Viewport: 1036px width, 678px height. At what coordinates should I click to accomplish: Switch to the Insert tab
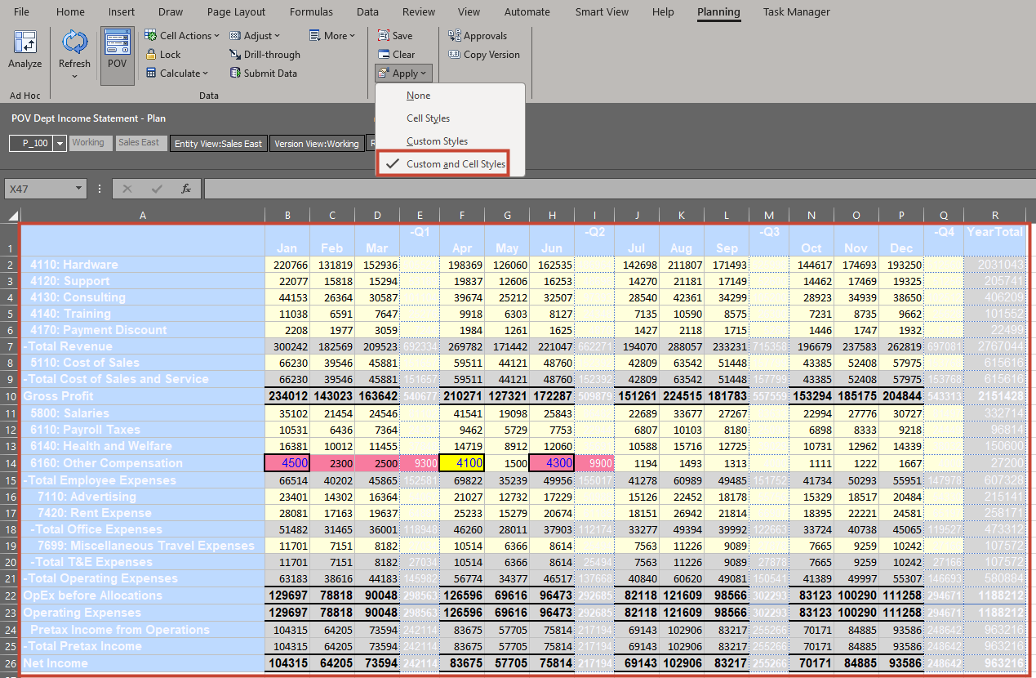click(122, 12)
